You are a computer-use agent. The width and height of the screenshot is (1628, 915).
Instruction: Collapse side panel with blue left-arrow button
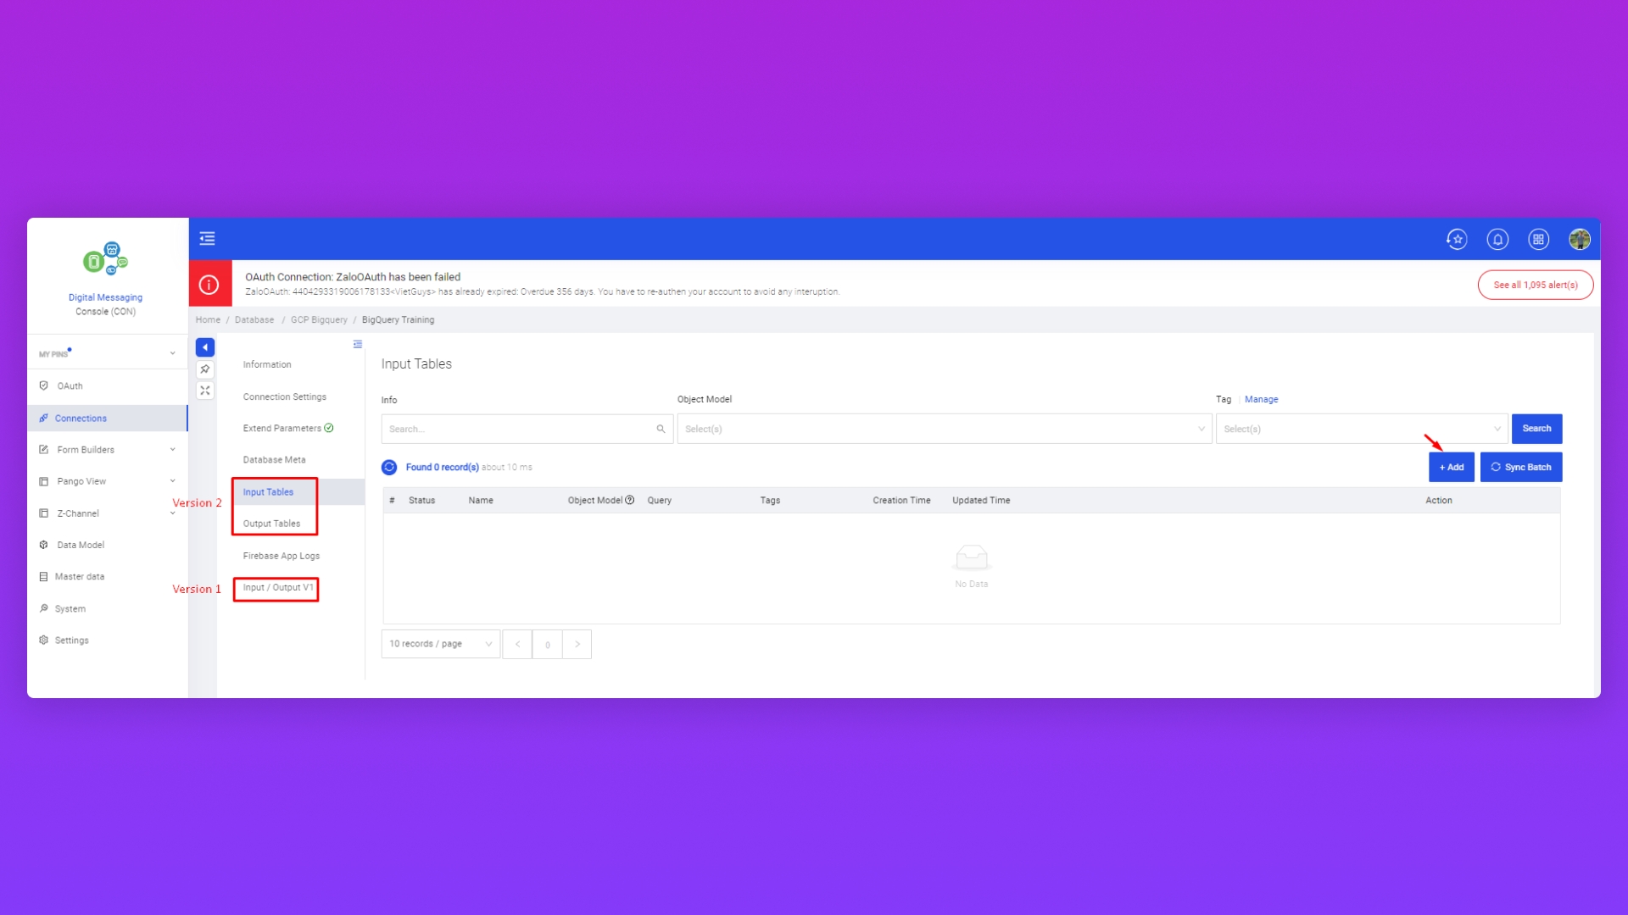pyautogui.click(x=205, y=347)
